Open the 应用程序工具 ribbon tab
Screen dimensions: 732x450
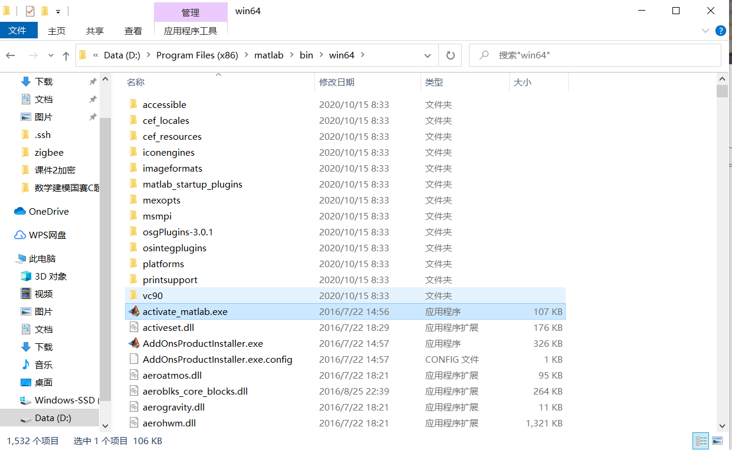191,31
